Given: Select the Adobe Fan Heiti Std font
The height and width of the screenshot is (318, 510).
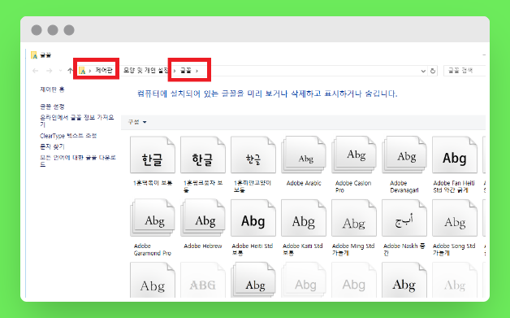Looking at the screenshot, I should pyautogui.click(x=455, y=164).
